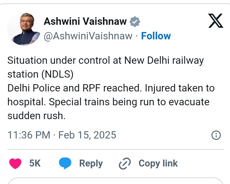
Task: Click the "Feb 15, 2025" date
Action: pyautogui.click(x=87, y=135)
